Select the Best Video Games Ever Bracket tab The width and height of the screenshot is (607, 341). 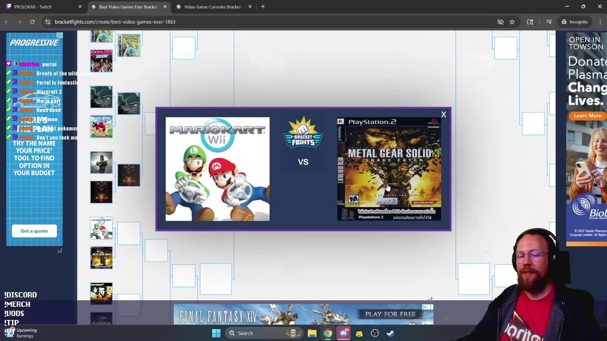click(x=128, y=7)
